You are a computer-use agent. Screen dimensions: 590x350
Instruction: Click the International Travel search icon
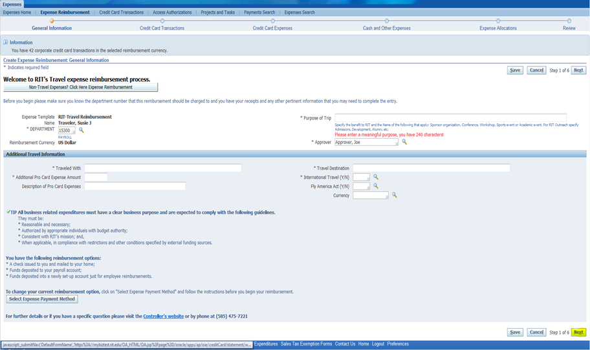[x=376, y=177]
